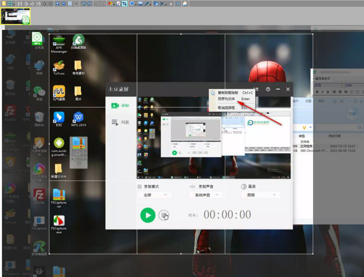Jump to last image in toolbar
The width and height of the screenshot is (364, 277).
tap(38, 4)
